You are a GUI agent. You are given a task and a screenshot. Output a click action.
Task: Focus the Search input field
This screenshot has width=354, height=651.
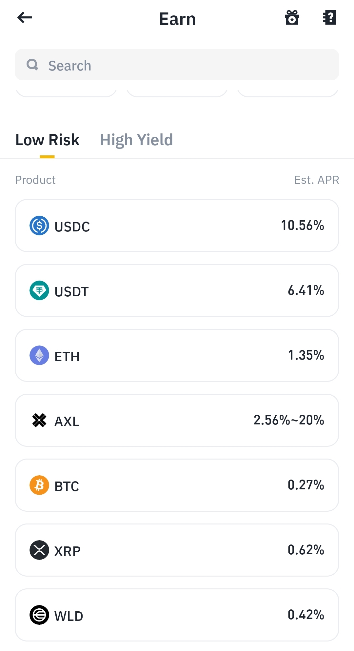pos(177,65)
